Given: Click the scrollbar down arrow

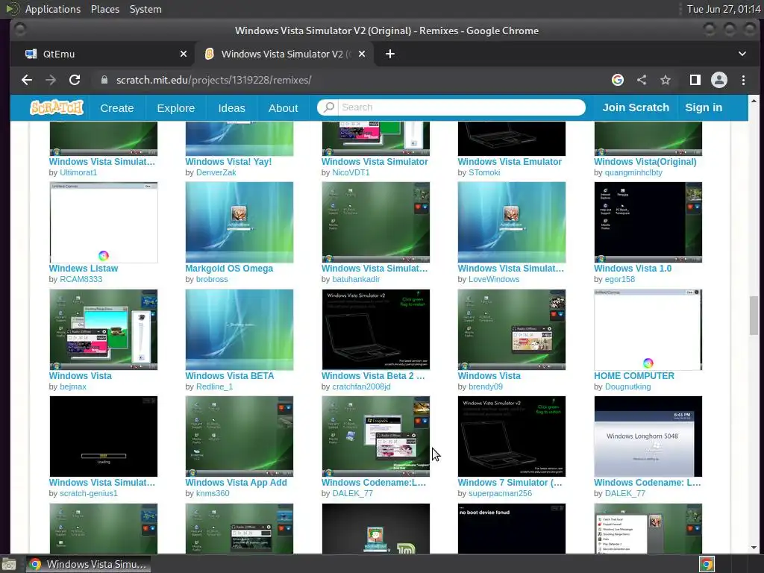Looking at the screenshot, I should pyautogui.click(x=754, y=548).
